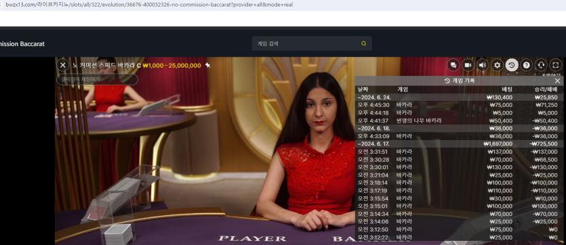The image size is (566, 245).
Task: Click the 노 커미션 스피드 바카라 C title
Action: click(106, 66)
